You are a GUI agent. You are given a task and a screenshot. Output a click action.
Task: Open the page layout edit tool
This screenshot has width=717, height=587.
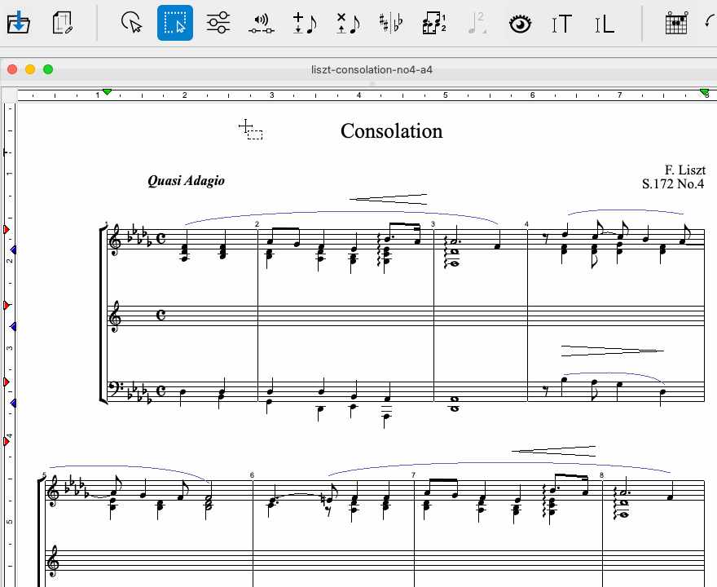62,23
